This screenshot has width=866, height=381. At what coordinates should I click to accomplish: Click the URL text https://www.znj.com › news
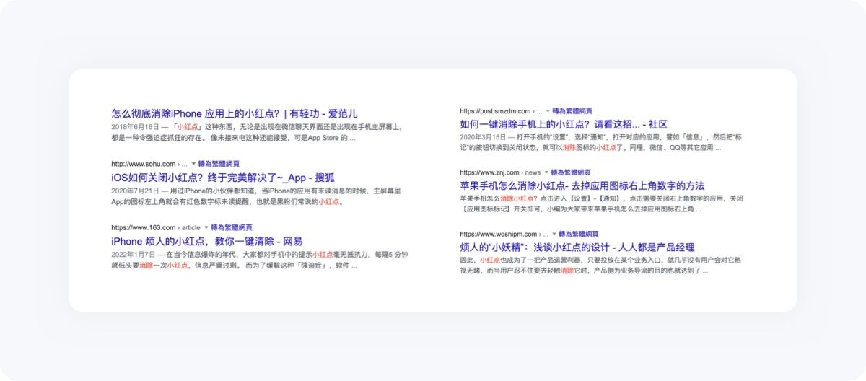click(500, 172)
